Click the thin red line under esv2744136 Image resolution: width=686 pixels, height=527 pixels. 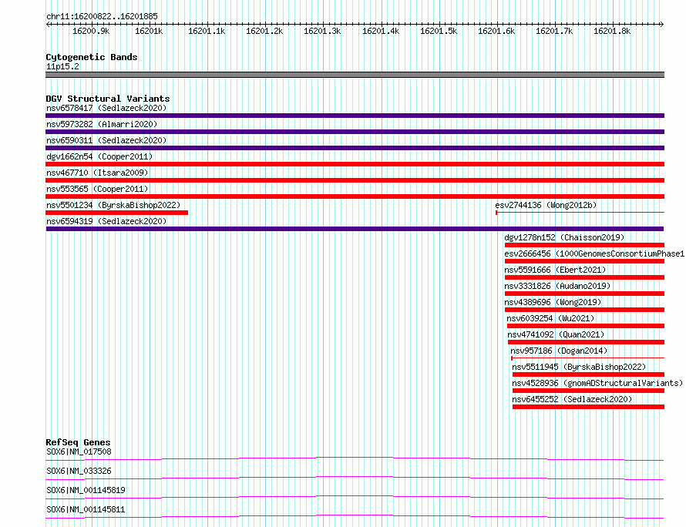tap(580, 213)
